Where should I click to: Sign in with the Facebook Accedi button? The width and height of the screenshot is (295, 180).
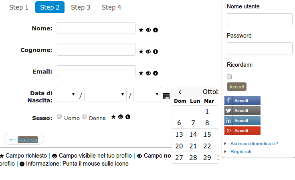coord(242,101)
